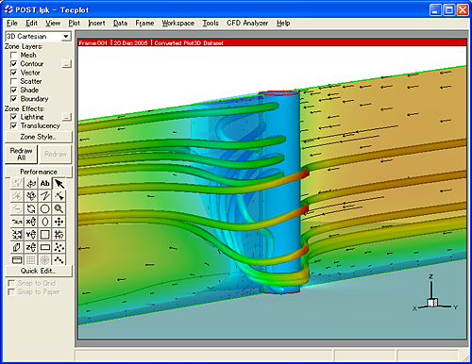The image size is (472, 364).
Task: Select the four-arrow translate tool
Action: click(x=59, y=222)
